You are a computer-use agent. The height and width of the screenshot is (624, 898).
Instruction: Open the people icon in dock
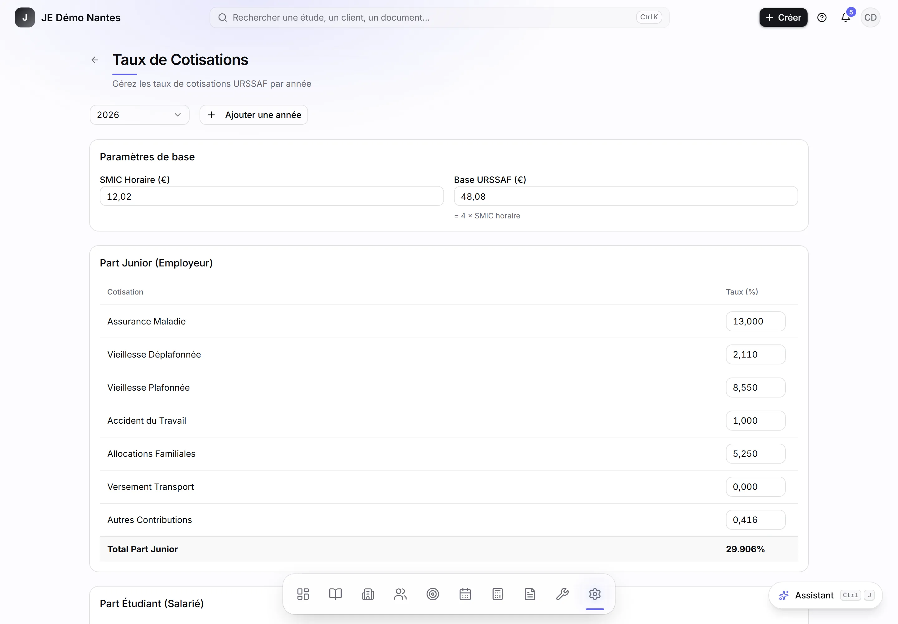[x=400, y=594]
